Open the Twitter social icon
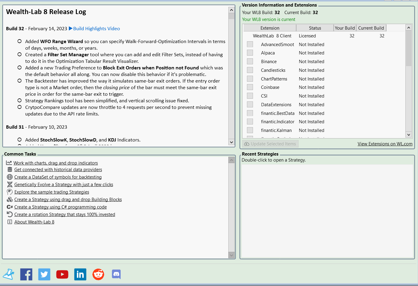Image resolution: width=418 pixels, height=286 pixels. [x=44, y=274]
